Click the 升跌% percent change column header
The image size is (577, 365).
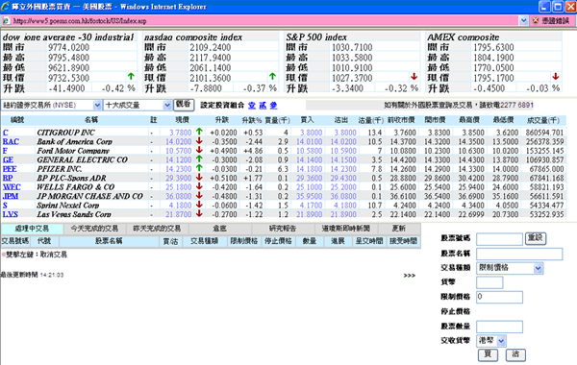252,120
